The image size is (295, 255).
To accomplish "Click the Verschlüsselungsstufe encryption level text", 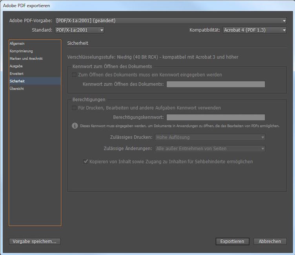I will click(x=153, y=57).
